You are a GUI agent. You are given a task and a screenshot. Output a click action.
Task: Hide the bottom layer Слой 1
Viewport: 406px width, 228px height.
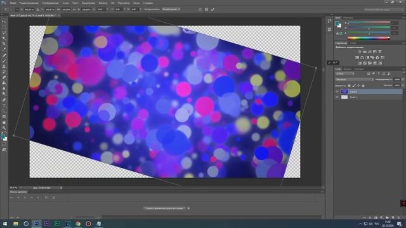point(337,97)
